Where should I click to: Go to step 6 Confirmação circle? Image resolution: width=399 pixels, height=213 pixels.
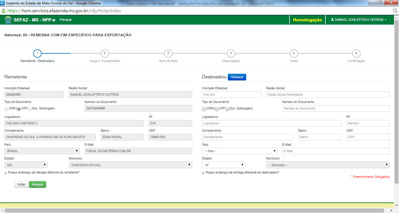coord(356,53)
